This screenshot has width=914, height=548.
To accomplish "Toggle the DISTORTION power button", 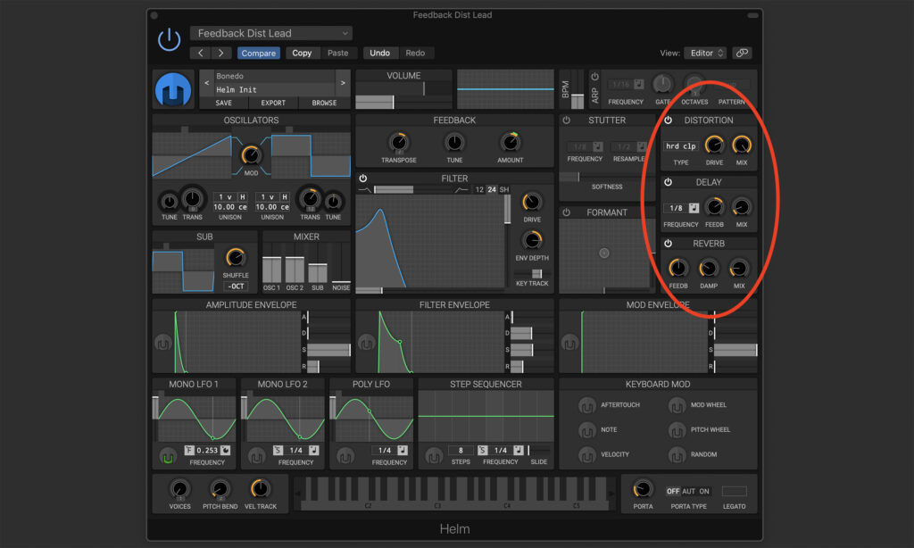I will pyautogui.click(x=668, y=120).
